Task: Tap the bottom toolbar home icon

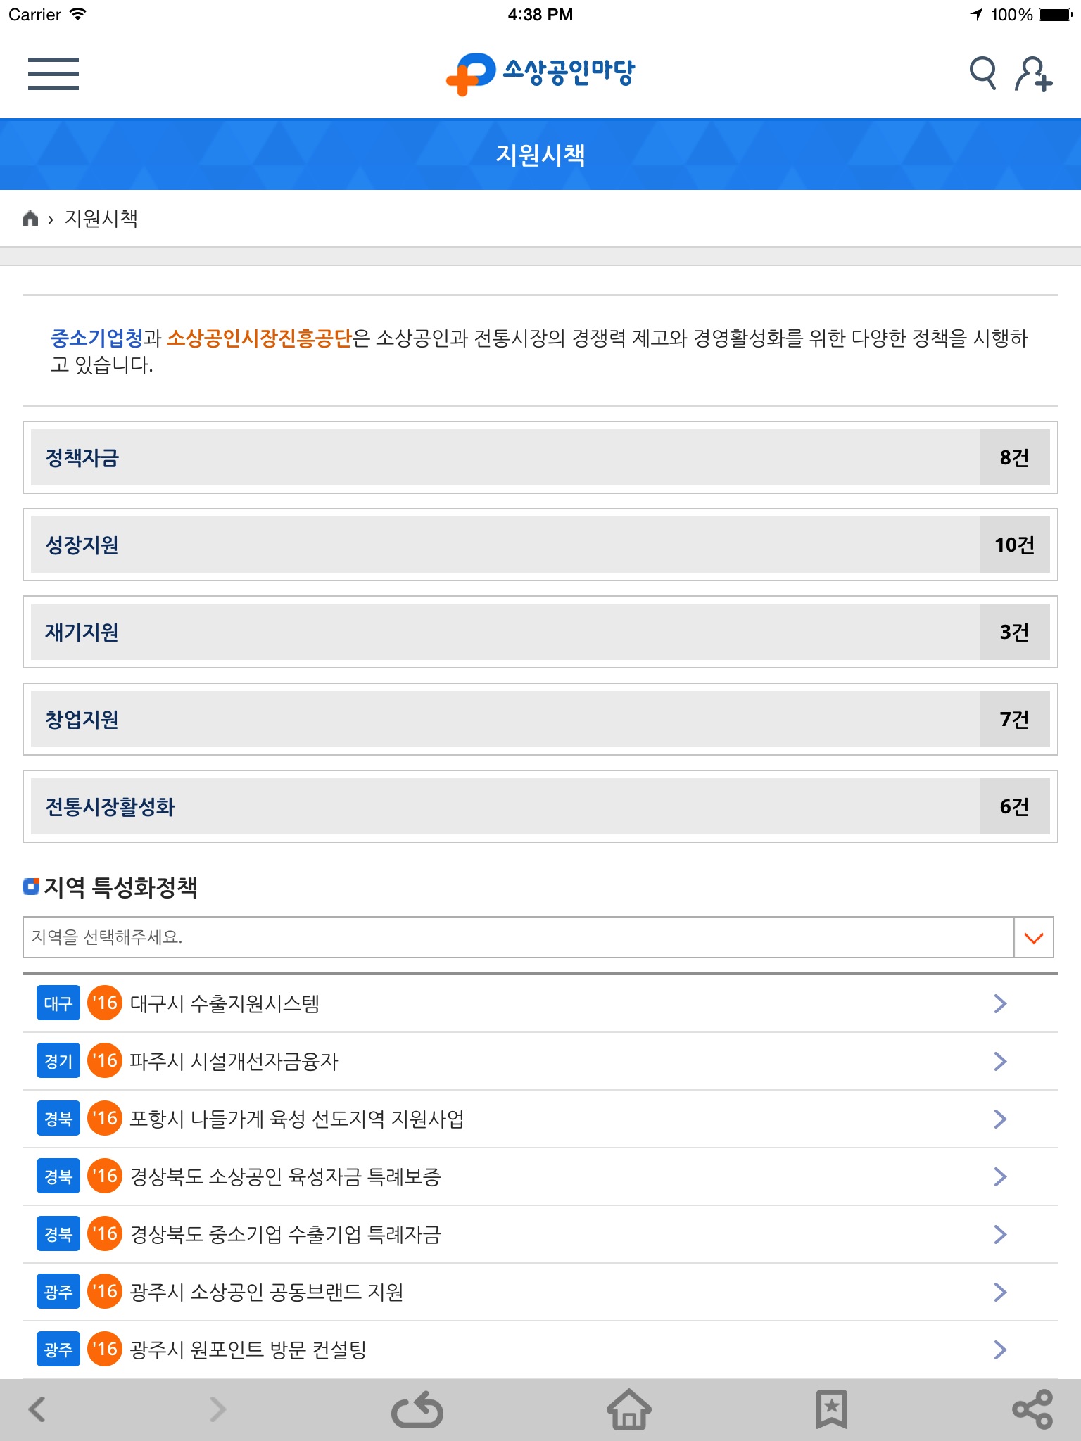Action: coord(629,1409)
